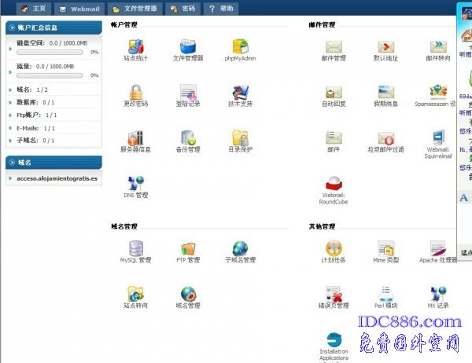Click the 磁盘空间 usage progress bar
Screen dimensions: 472x363
[x=50, y=52]
